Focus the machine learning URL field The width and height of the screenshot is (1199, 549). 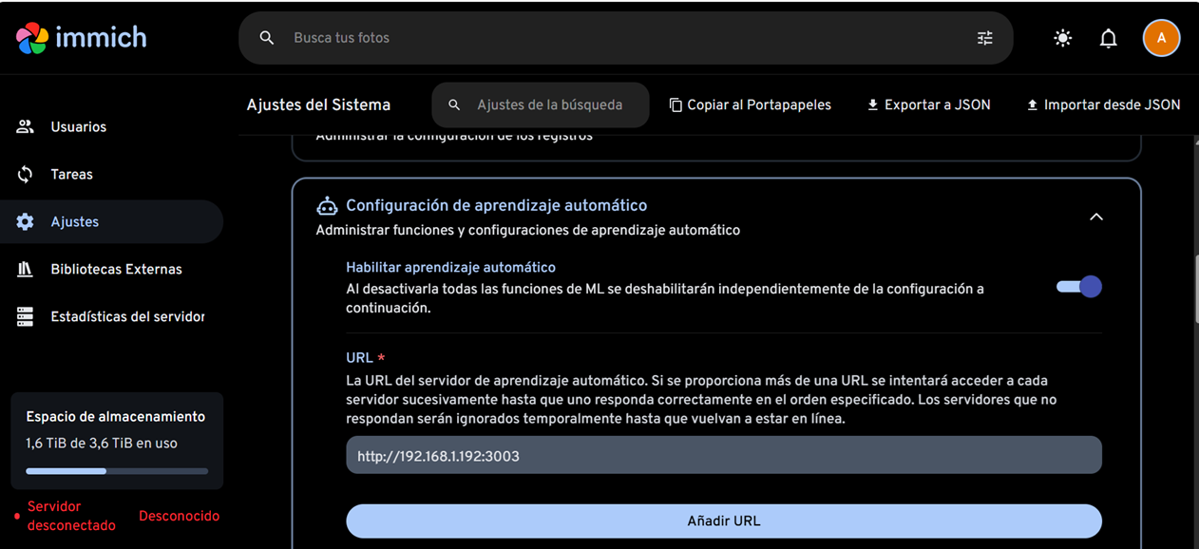(723, 456)
